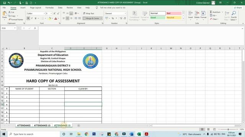Apply the Bad cell style
Image resolution: width=245 pixels, height=137 pixels.
(174, 13)
